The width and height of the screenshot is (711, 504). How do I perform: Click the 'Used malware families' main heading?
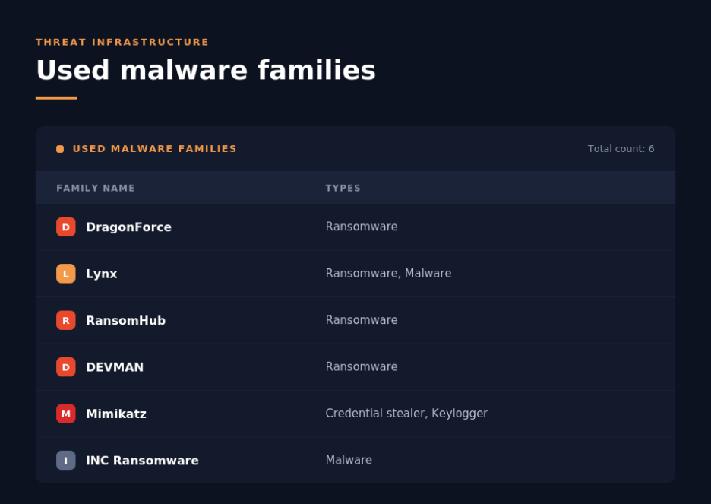tap(206, 70)
